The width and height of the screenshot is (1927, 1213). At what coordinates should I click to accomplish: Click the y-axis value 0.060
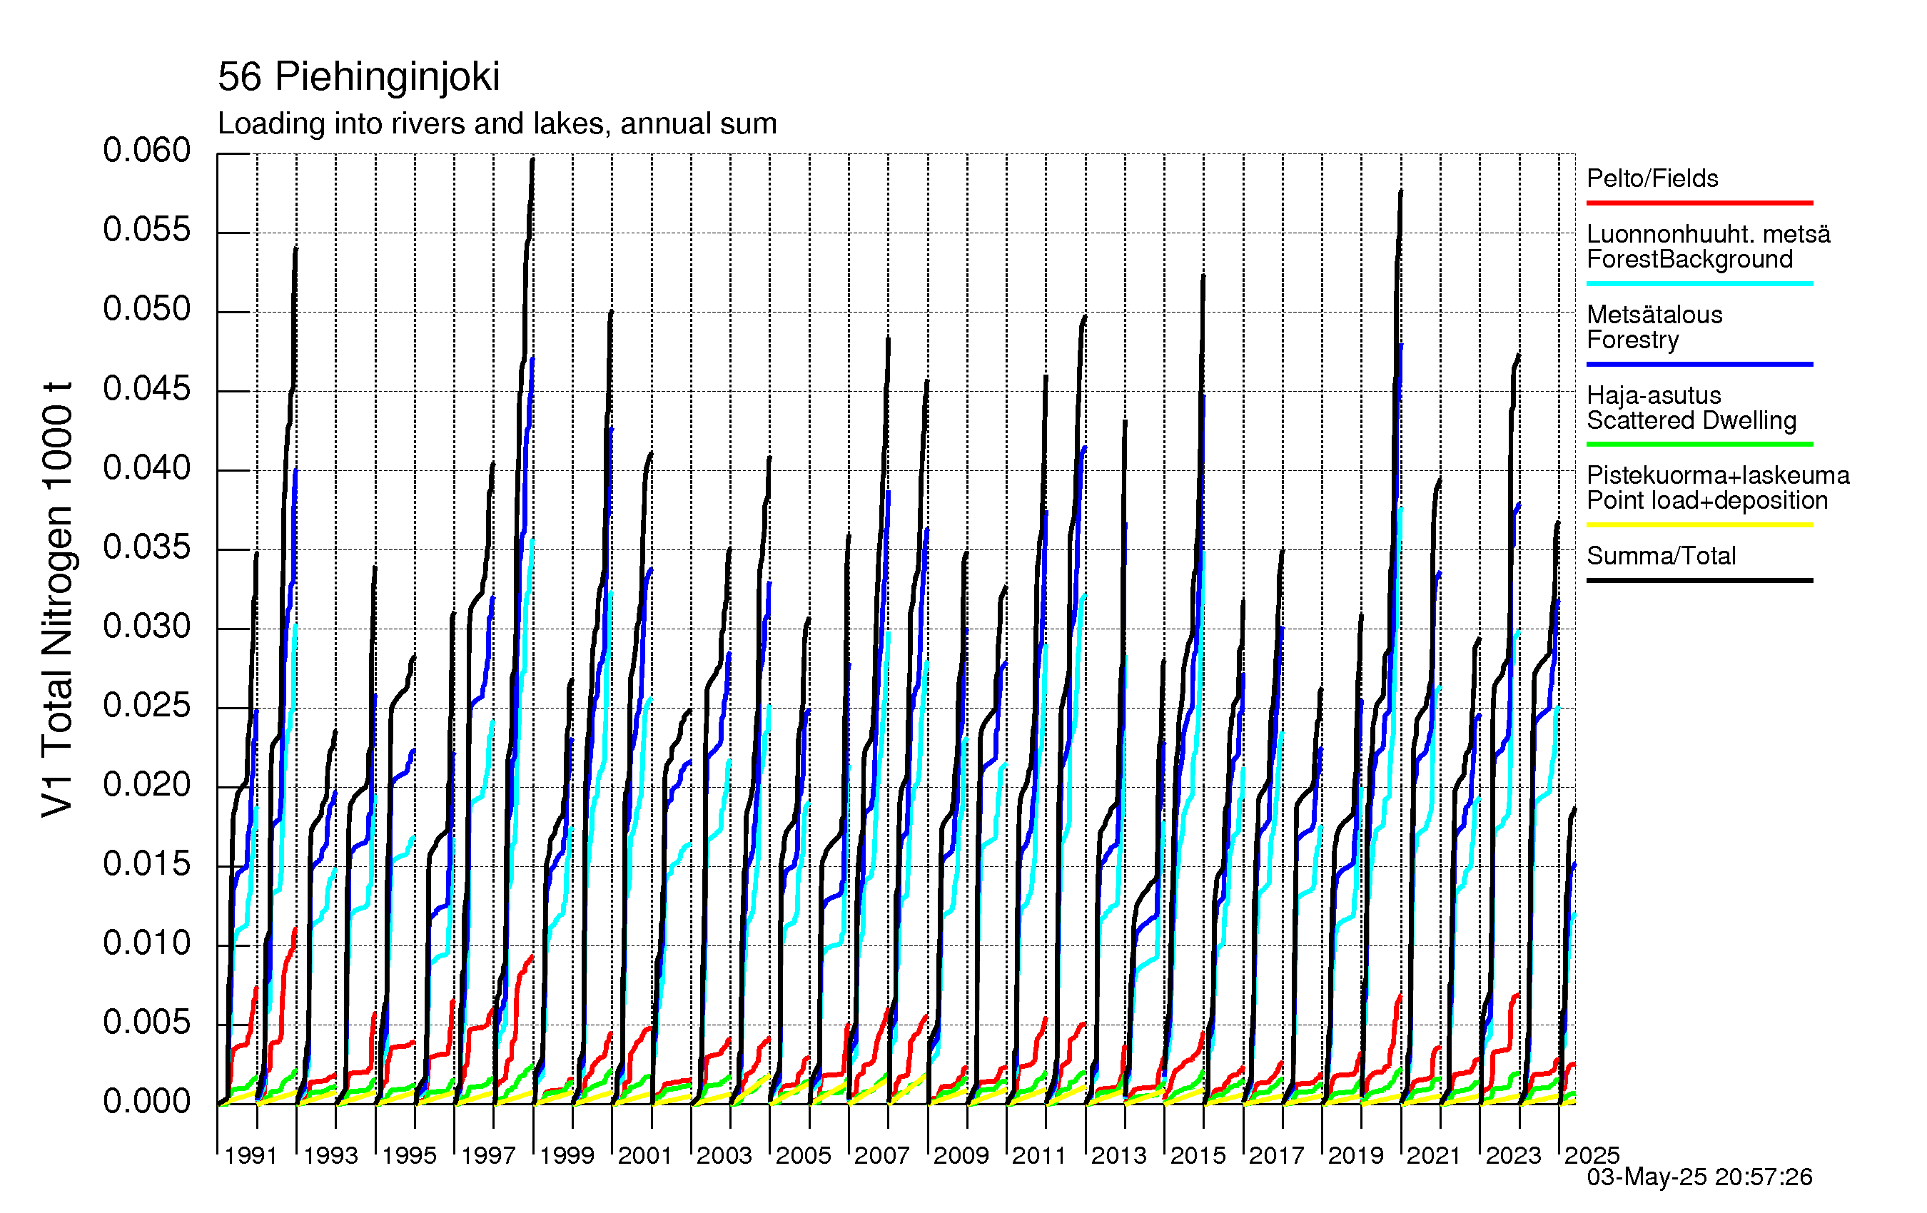pyautogui.click(x=147, y=151)
